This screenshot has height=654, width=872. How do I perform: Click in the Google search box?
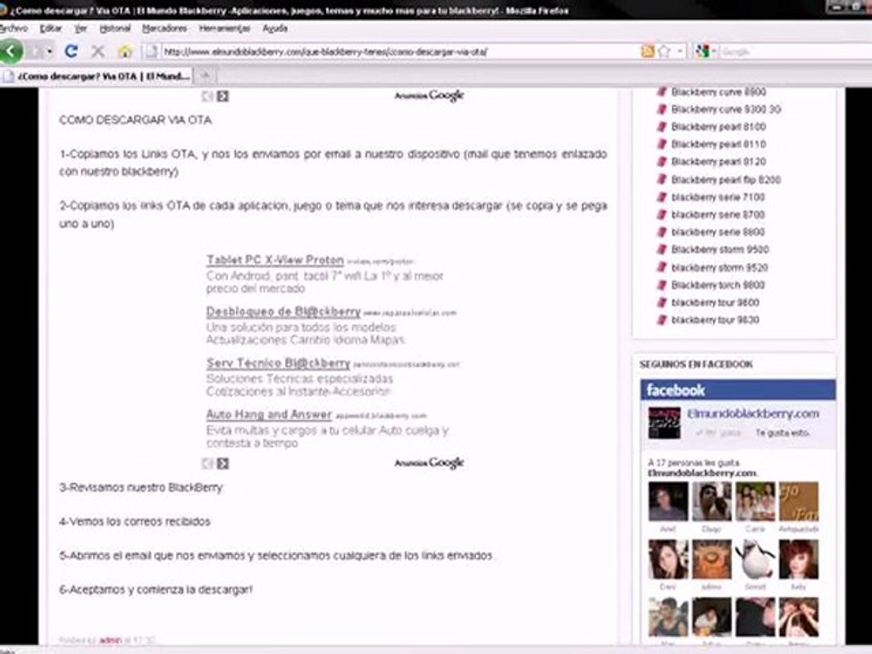click(x=796, y=52)
